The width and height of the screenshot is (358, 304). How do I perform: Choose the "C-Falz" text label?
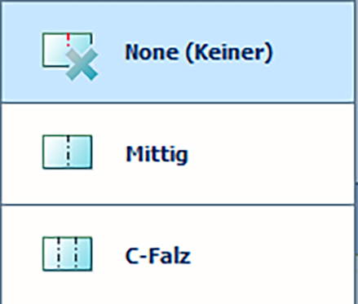click(158, 256)
